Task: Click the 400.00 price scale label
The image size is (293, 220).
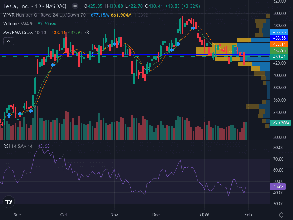Action: coord(279,76)
